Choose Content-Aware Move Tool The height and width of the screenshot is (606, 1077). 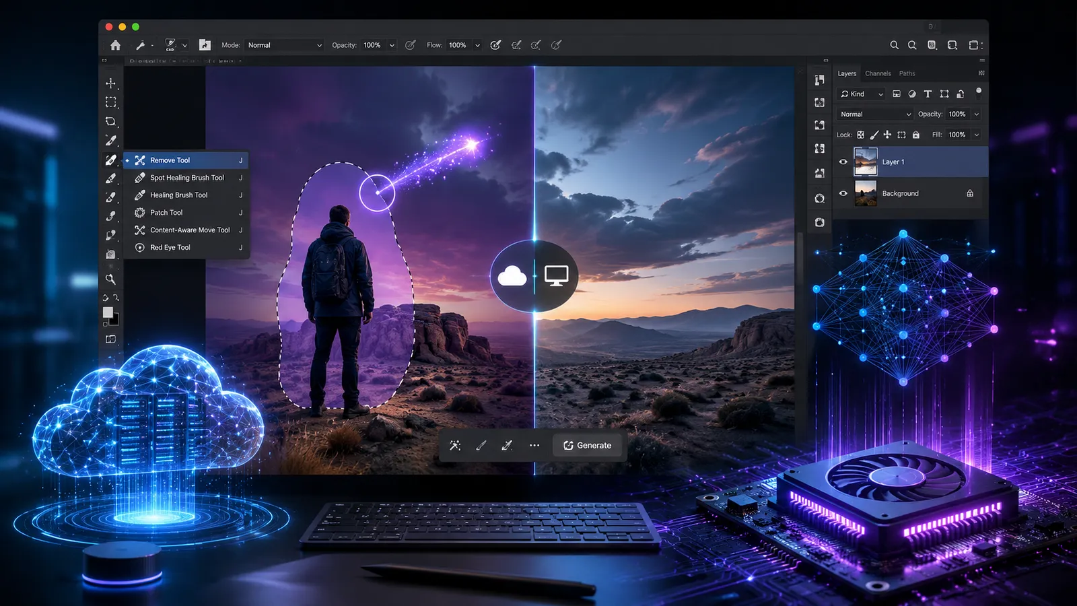pos(186,230)
